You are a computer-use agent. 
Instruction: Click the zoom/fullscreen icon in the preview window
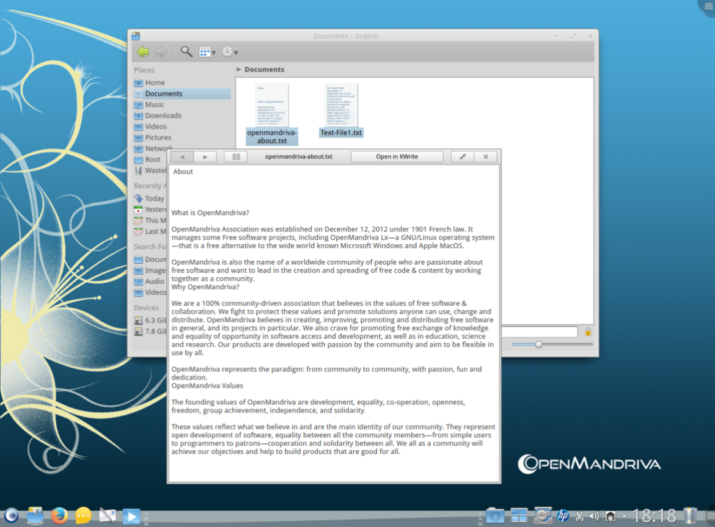[461, 156]
